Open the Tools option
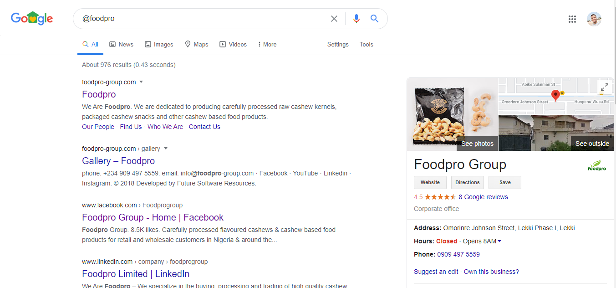This screenshot has width=616, height=288. [367, 44]
